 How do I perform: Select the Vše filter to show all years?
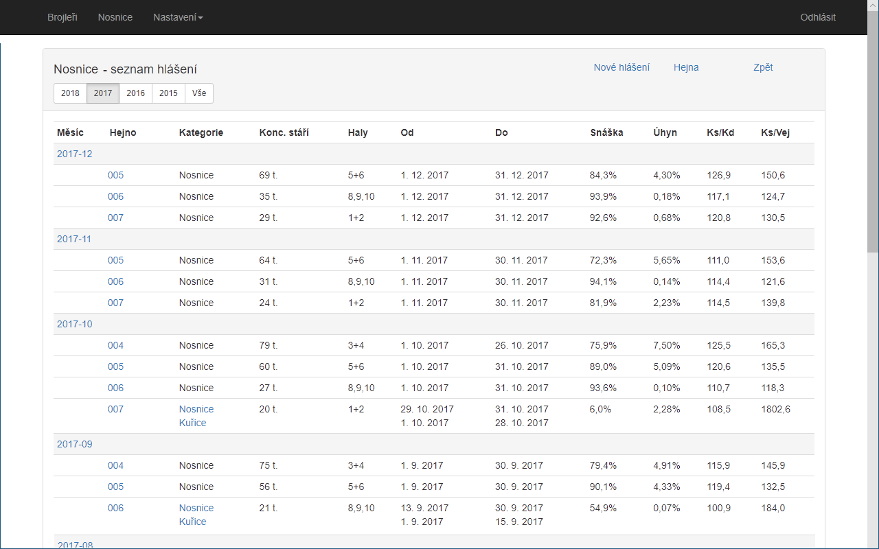point(199,93)
